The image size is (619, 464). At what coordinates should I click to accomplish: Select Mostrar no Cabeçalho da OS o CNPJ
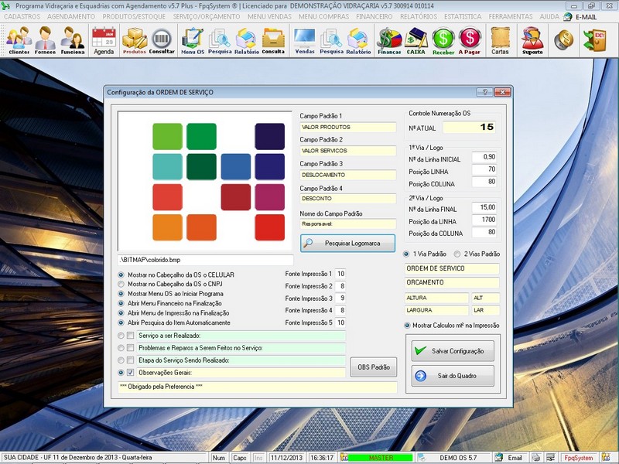coord(121,284)
